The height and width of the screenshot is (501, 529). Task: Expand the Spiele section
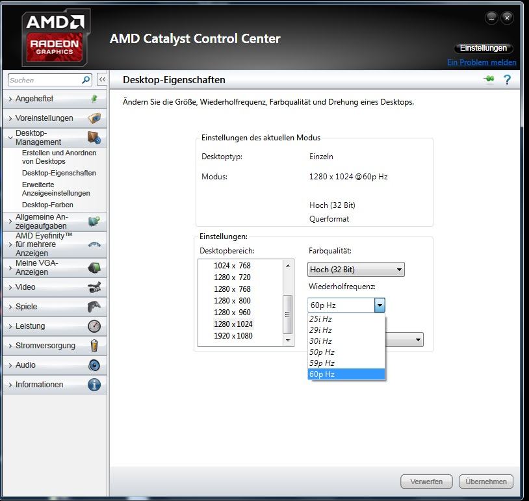pos(55,307)
